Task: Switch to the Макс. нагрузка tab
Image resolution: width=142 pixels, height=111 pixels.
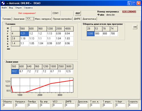Action: (x=43, y=19)
